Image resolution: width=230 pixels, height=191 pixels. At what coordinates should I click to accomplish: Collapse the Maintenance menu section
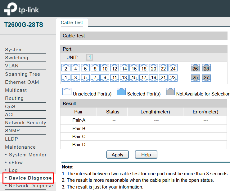tap(20, 147)
